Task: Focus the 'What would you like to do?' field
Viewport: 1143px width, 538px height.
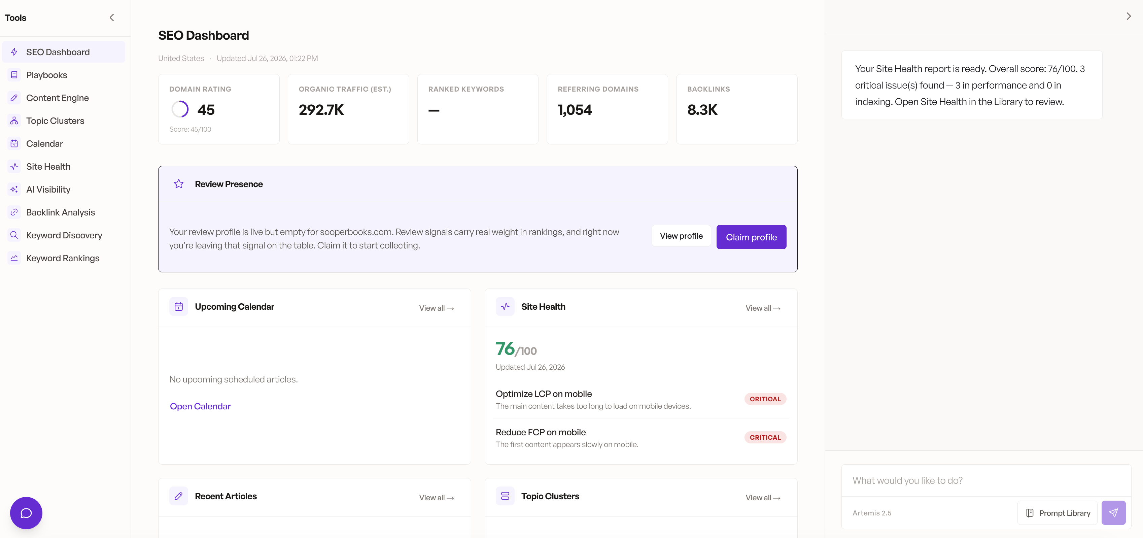Action: click(986, 480)
